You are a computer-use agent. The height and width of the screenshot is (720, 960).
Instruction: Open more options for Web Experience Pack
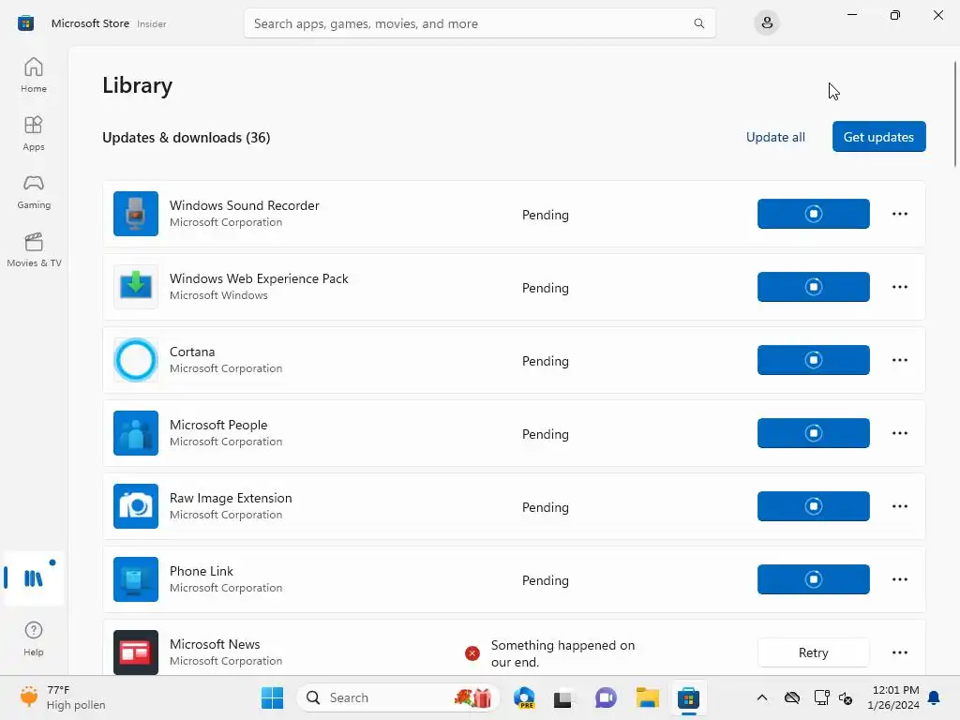[899, 287]
